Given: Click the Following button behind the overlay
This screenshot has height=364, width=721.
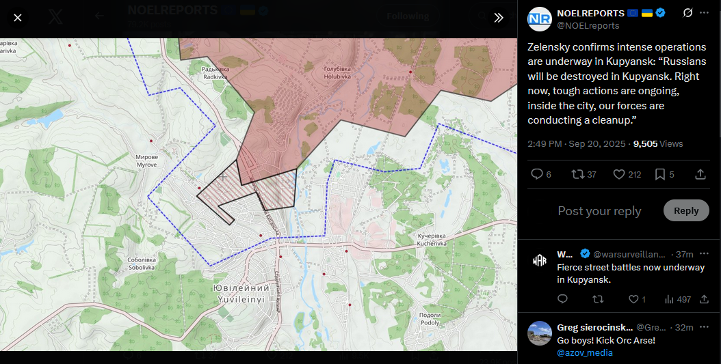Looking at the screenshot, I should click(x=408, y=16).
